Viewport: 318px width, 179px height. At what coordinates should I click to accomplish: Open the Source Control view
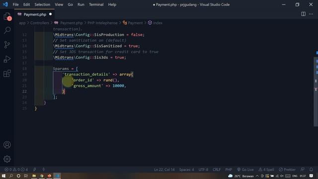7,45
